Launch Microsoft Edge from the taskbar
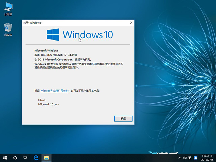 pos(36,158)
